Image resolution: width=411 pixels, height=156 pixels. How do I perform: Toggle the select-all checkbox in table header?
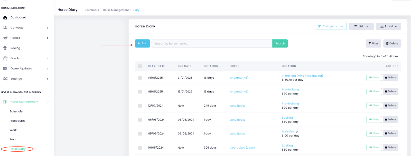(140, 66)
